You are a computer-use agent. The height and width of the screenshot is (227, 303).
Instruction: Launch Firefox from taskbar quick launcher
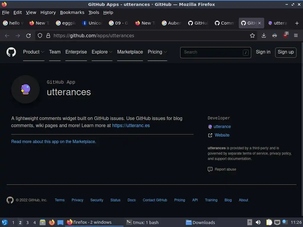pos(52,222)
